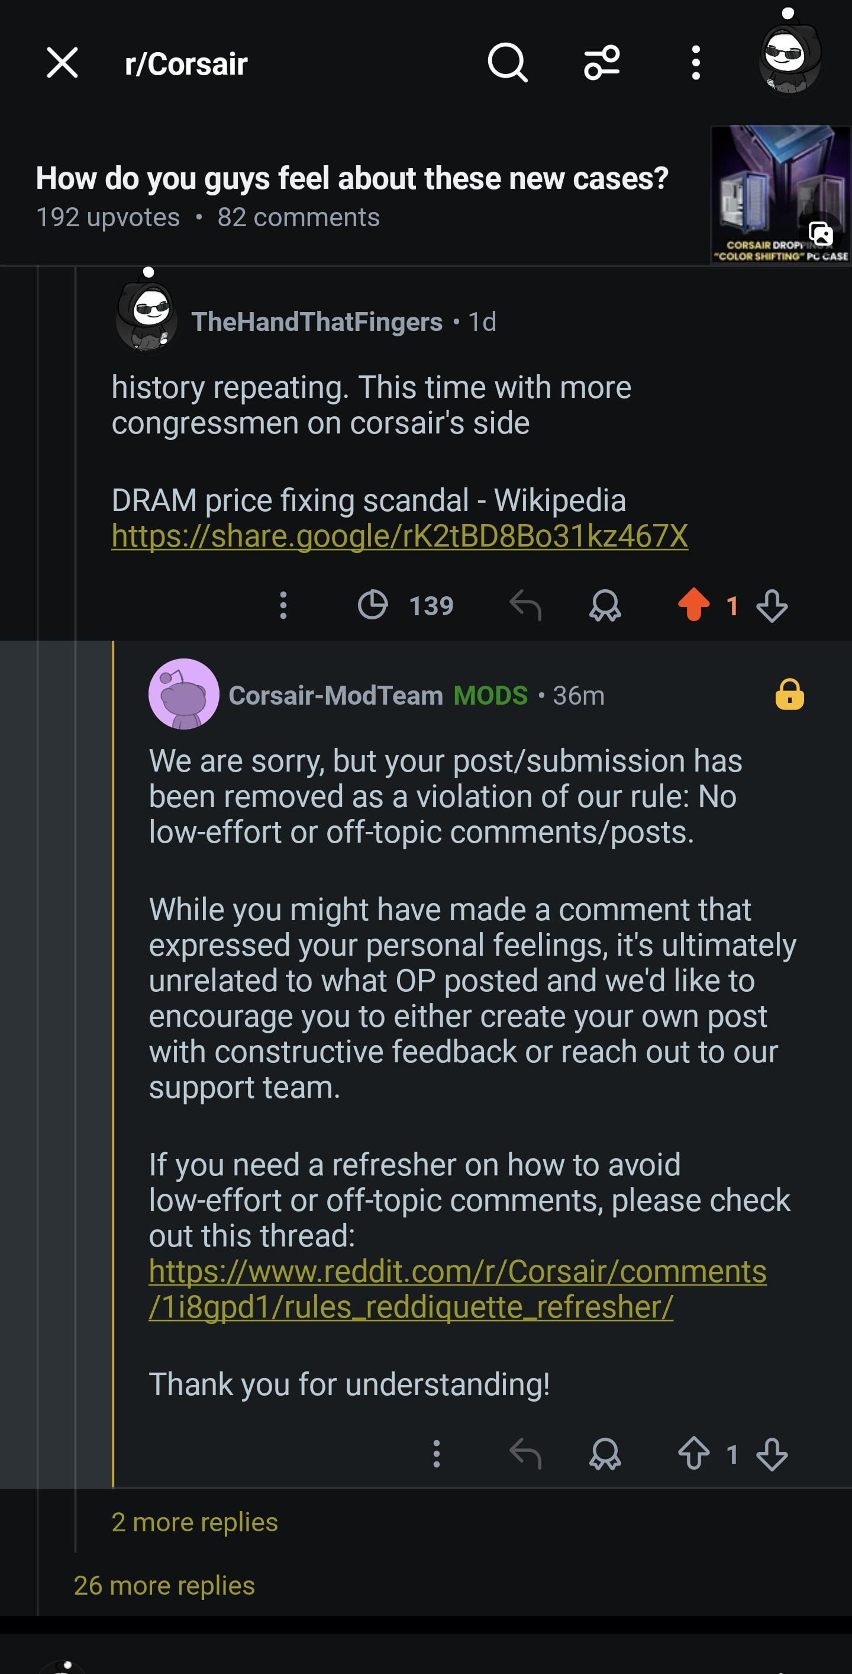
Task: Expand the 2 more replies
Action: click(x=195, y=1522)
